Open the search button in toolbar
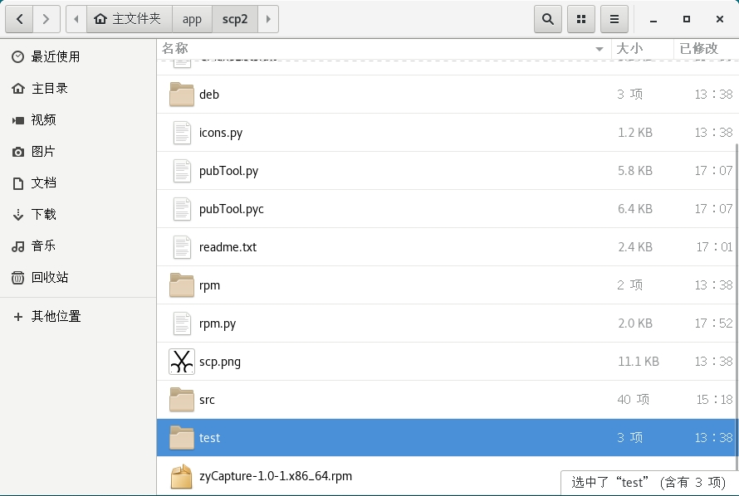 coord(548,19)
